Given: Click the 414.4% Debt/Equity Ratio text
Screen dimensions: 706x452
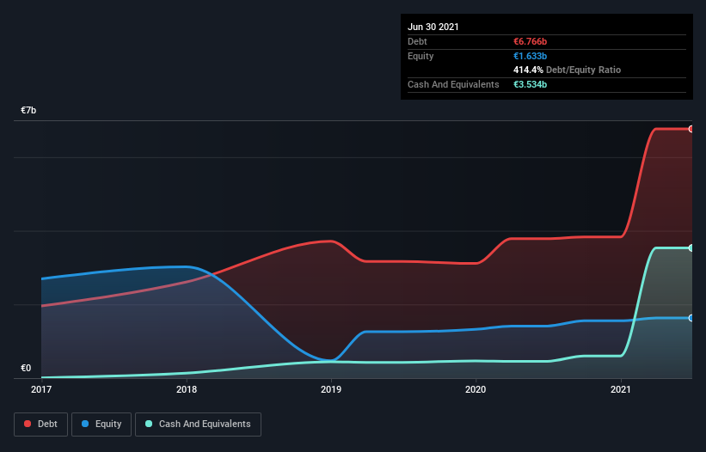Looking at the screenshot, I should [567, 70].
